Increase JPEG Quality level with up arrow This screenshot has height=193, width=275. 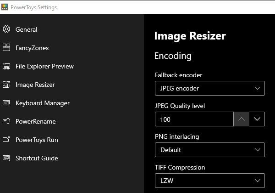coord(241,119)
